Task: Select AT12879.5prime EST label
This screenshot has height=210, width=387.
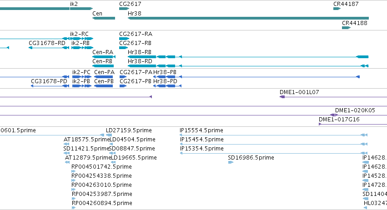Action: click(88, 158)
